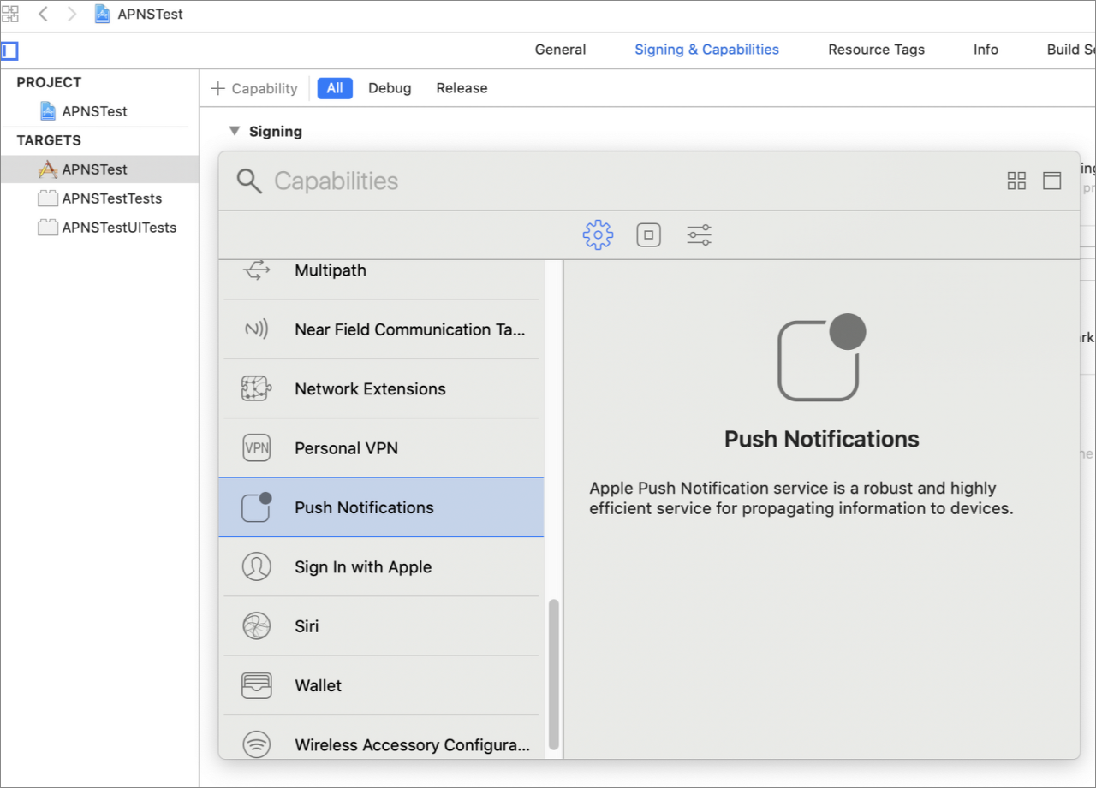1096x788 pixels.
Task: Open the related items grid icon
Action: 10,14
